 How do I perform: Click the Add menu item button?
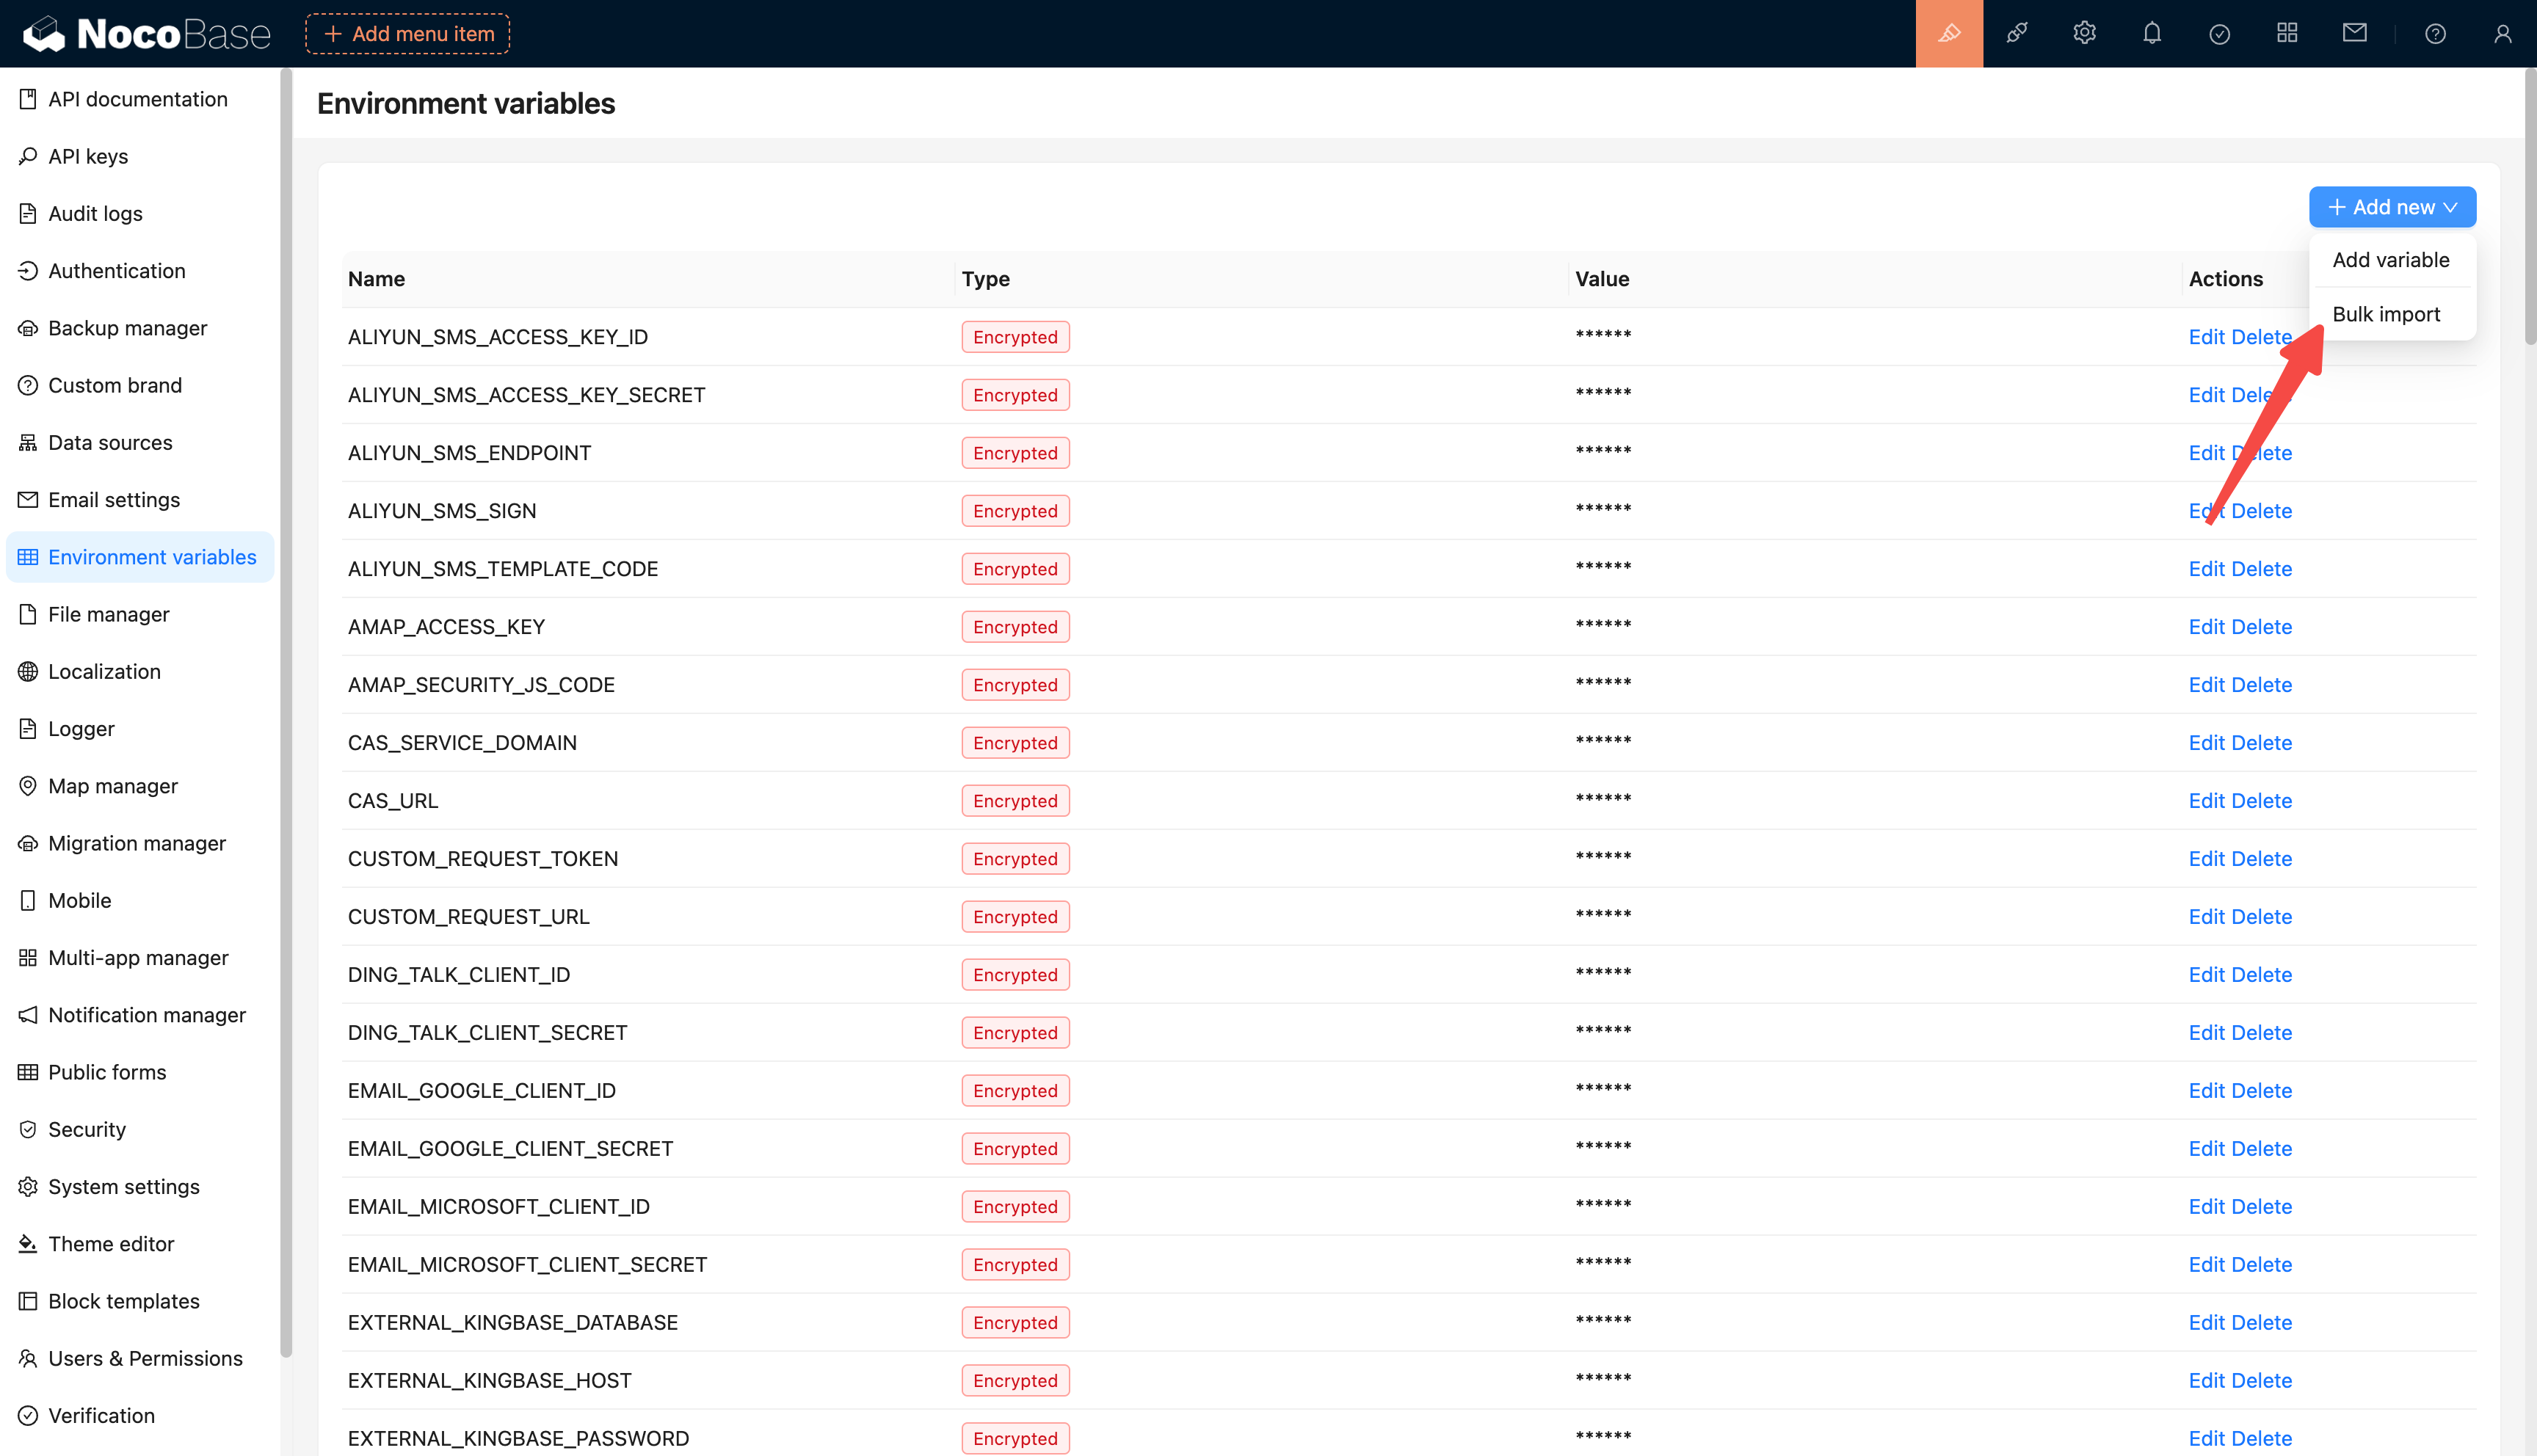tap(408, 34)
